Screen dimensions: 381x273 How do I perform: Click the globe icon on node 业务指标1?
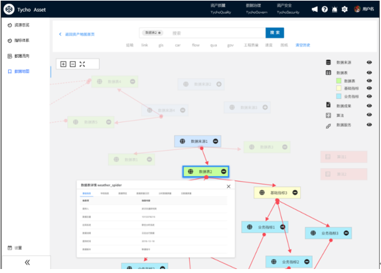[250, 227]
